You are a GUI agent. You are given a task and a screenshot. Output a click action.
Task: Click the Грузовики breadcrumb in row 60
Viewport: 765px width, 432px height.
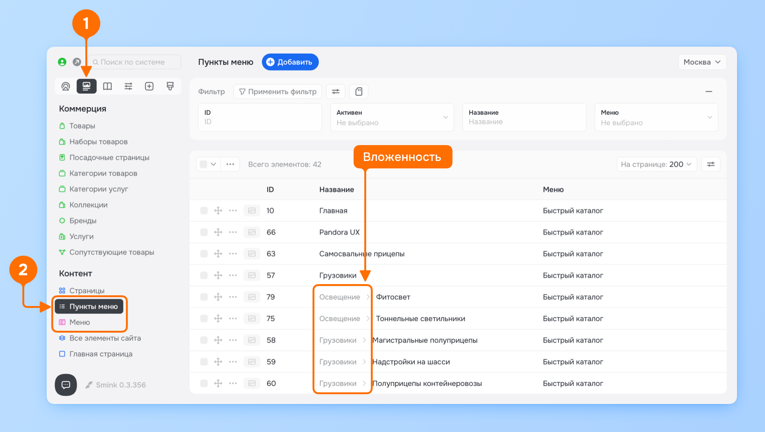tap(338, 383)
